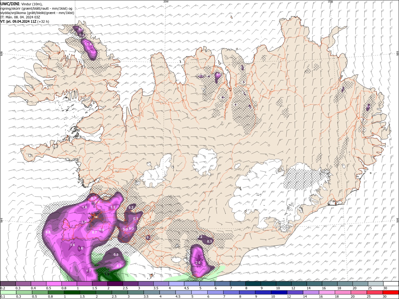Click the 15W longitude label
The image size is (399, 299).
pyautogui.click(x=330, y=2)
